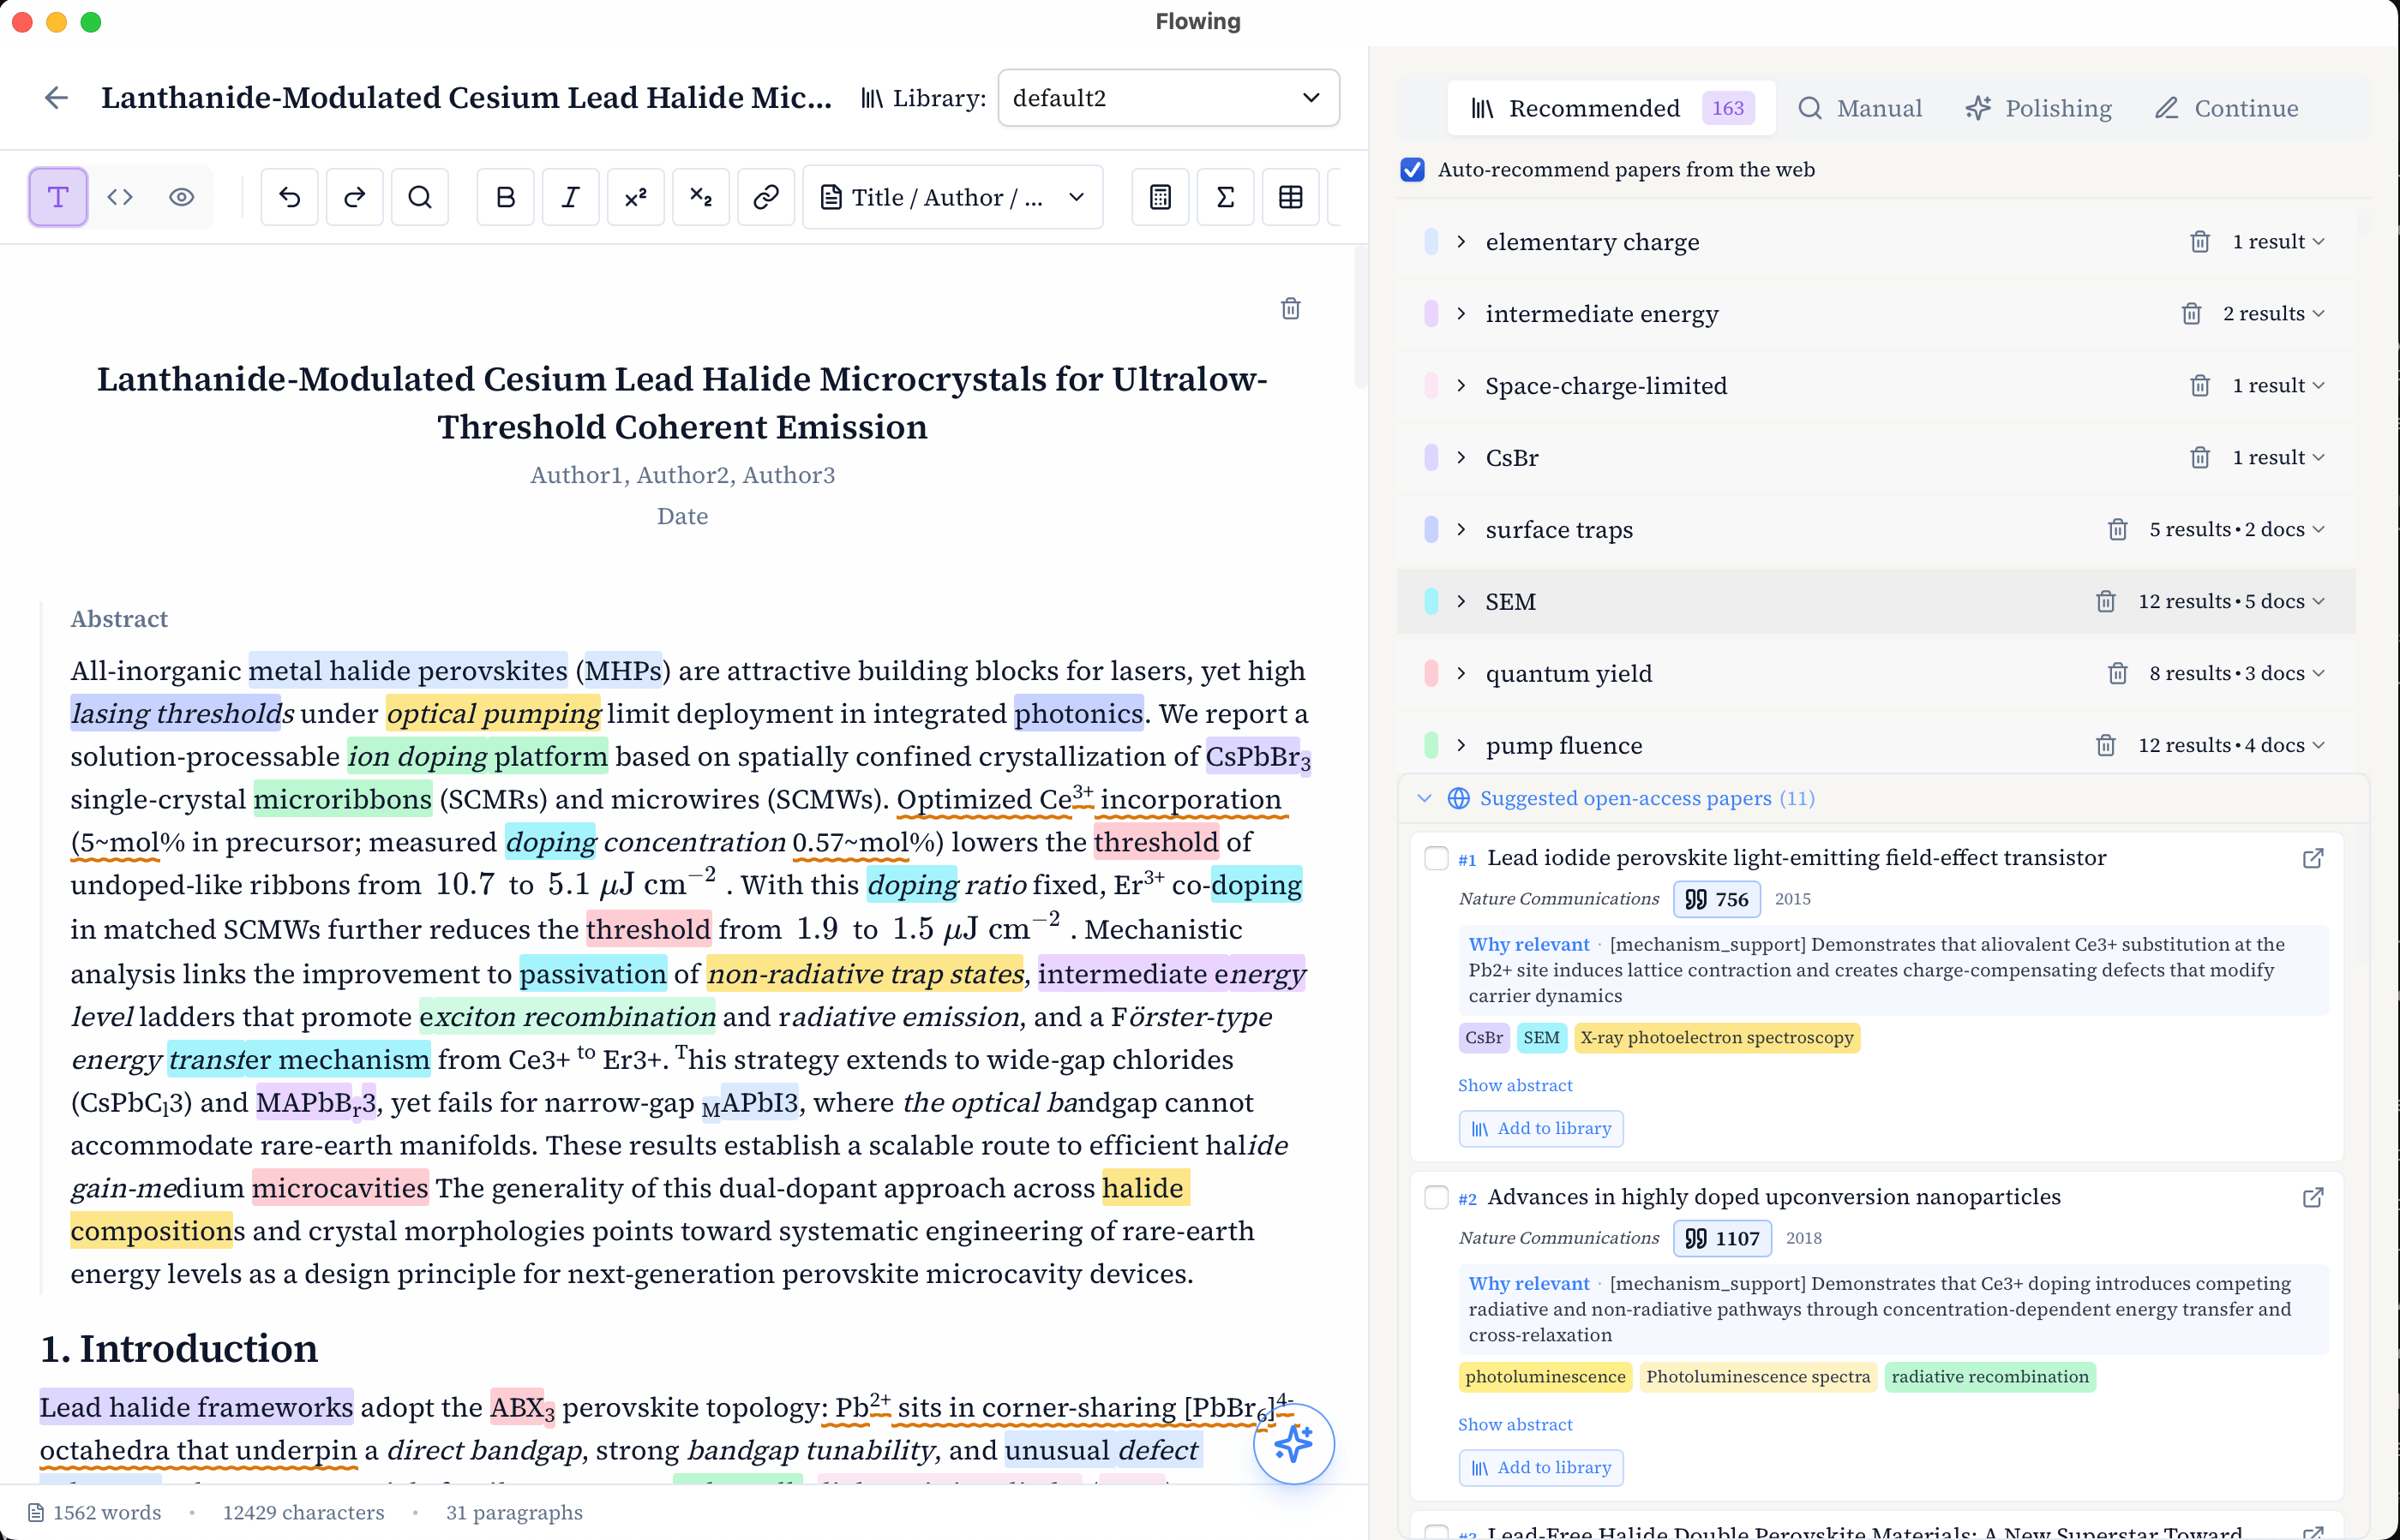Redo the last edit
Screen dimensions: 2400x1540
coord(354,197)
